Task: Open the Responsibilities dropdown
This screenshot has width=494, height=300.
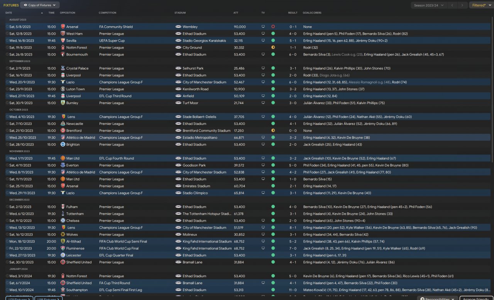Action: (x=438, y=298)
